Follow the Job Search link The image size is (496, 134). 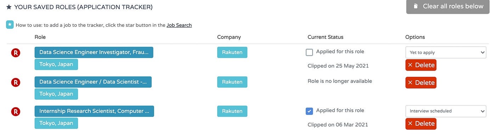(x=179, y=25)
